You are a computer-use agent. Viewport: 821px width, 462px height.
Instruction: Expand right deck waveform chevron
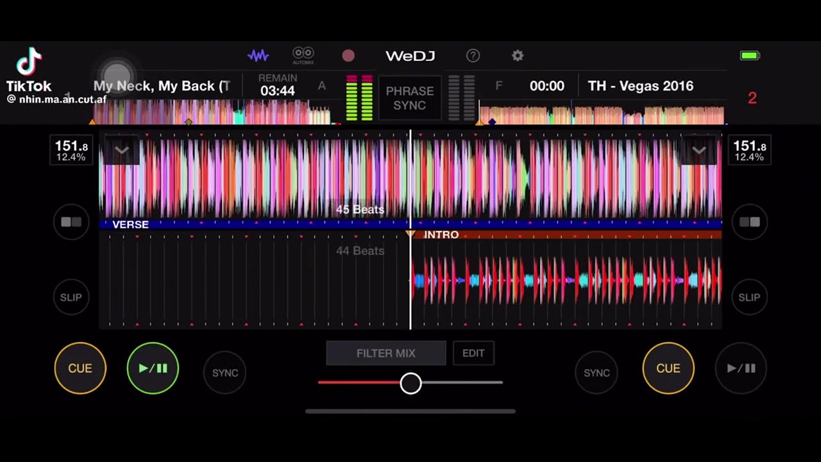pos(699,151)
